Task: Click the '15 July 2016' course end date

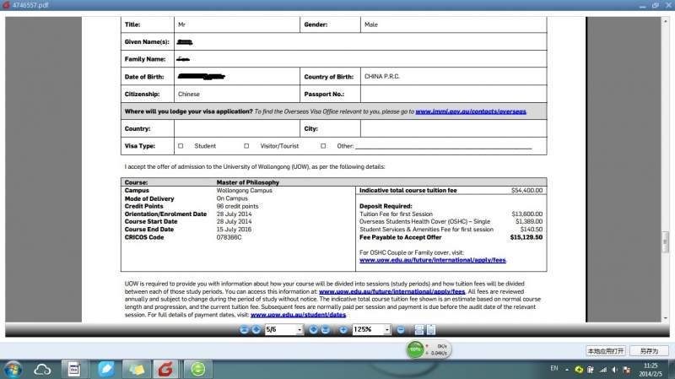Action: 234,230
